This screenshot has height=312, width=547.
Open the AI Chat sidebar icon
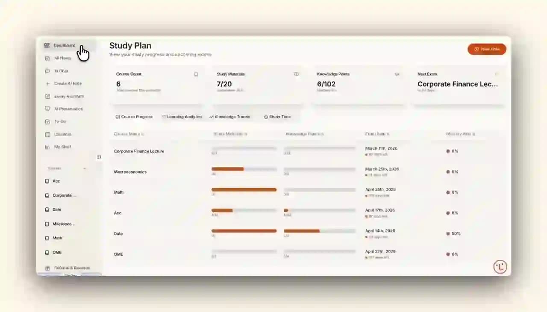click(47, 71)
